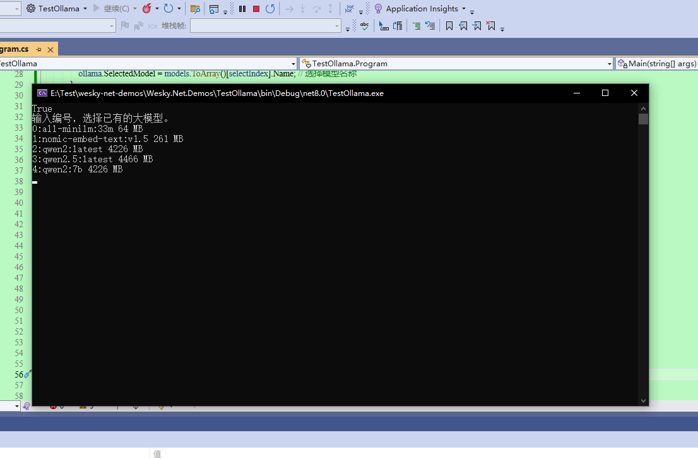Clear all bookmarks icon with red X
This screenshot has width=698, height=459.
pyautogui.click(x=490, y=26)
